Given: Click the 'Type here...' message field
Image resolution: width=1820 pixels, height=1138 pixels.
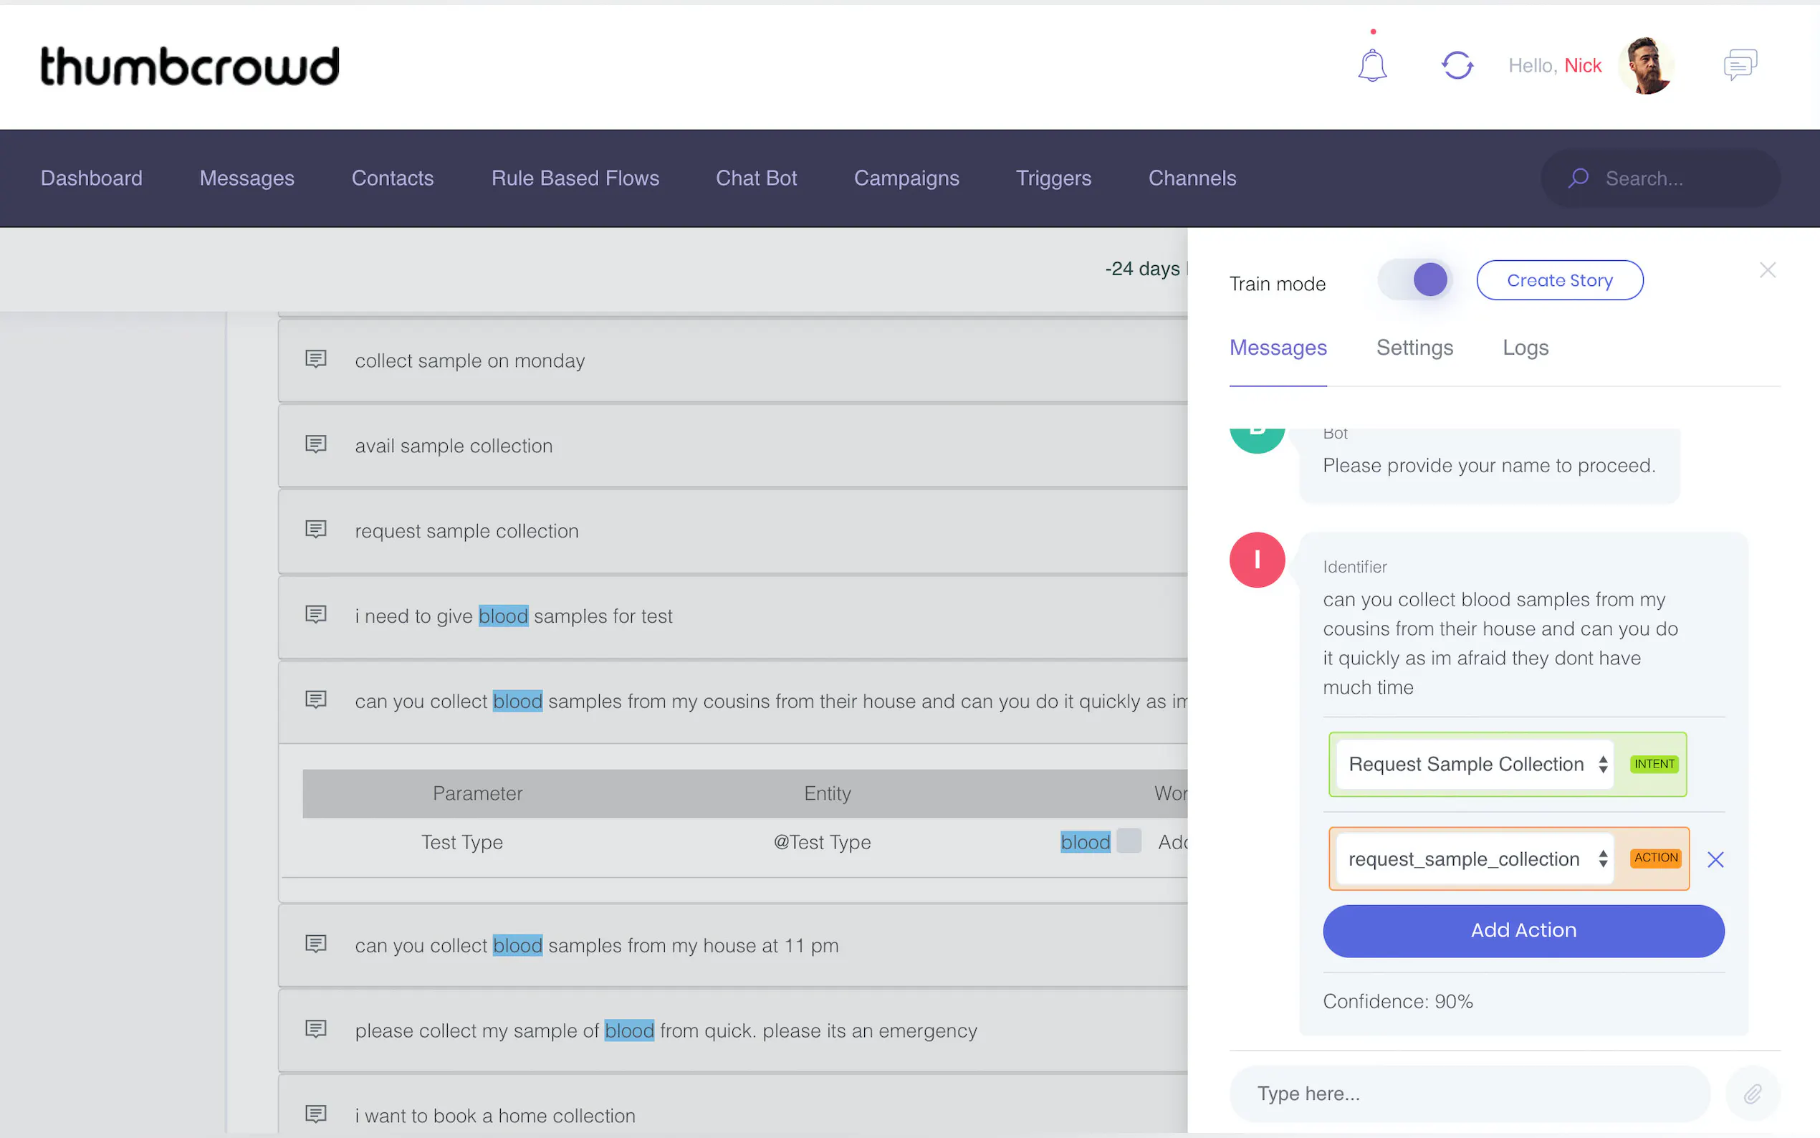Looking at the screenshot, I should pos(1467,1093).
